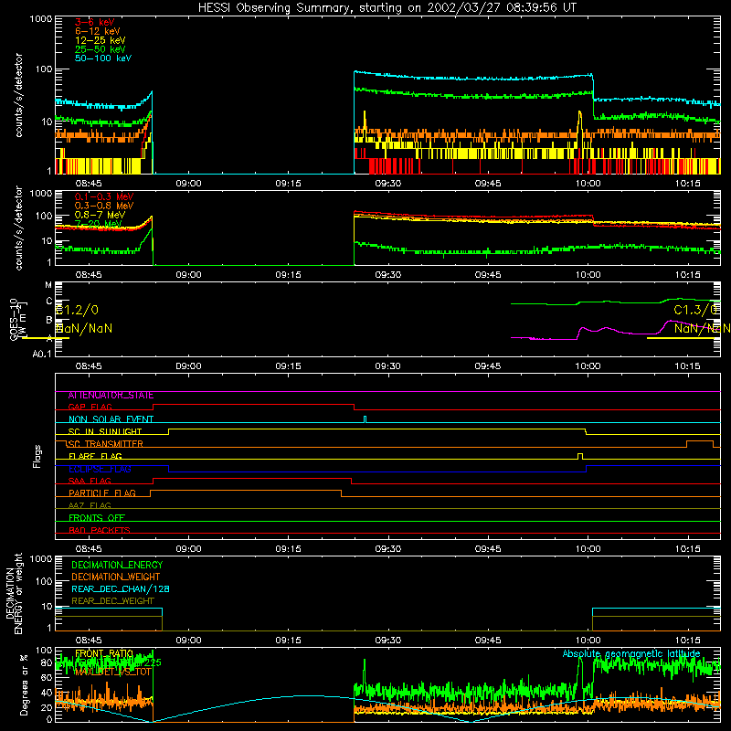Click the NON_SOLAR_EVENT pulse near 09:27
This screenshot has height=731, width=731.
365,419
